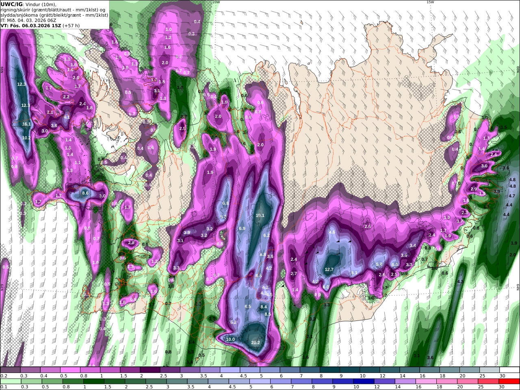This screenshot has width=520, height=390.
Task: Click the bright pink swatch between 0.5 and 0.8
Action: (x=70, y=370)
